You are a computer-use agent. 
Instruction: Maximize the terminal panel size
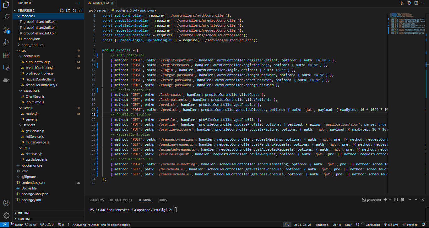coord(416,200)
